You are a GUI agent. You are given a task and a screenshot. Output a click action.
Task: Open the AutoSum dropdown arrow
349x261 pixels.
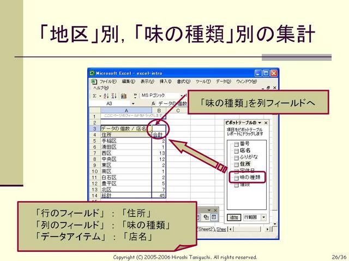(100, 96)
